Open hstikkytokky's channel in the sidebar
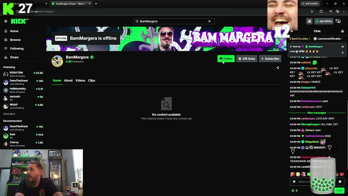The image size is (348, 196). tap(23, 90)
